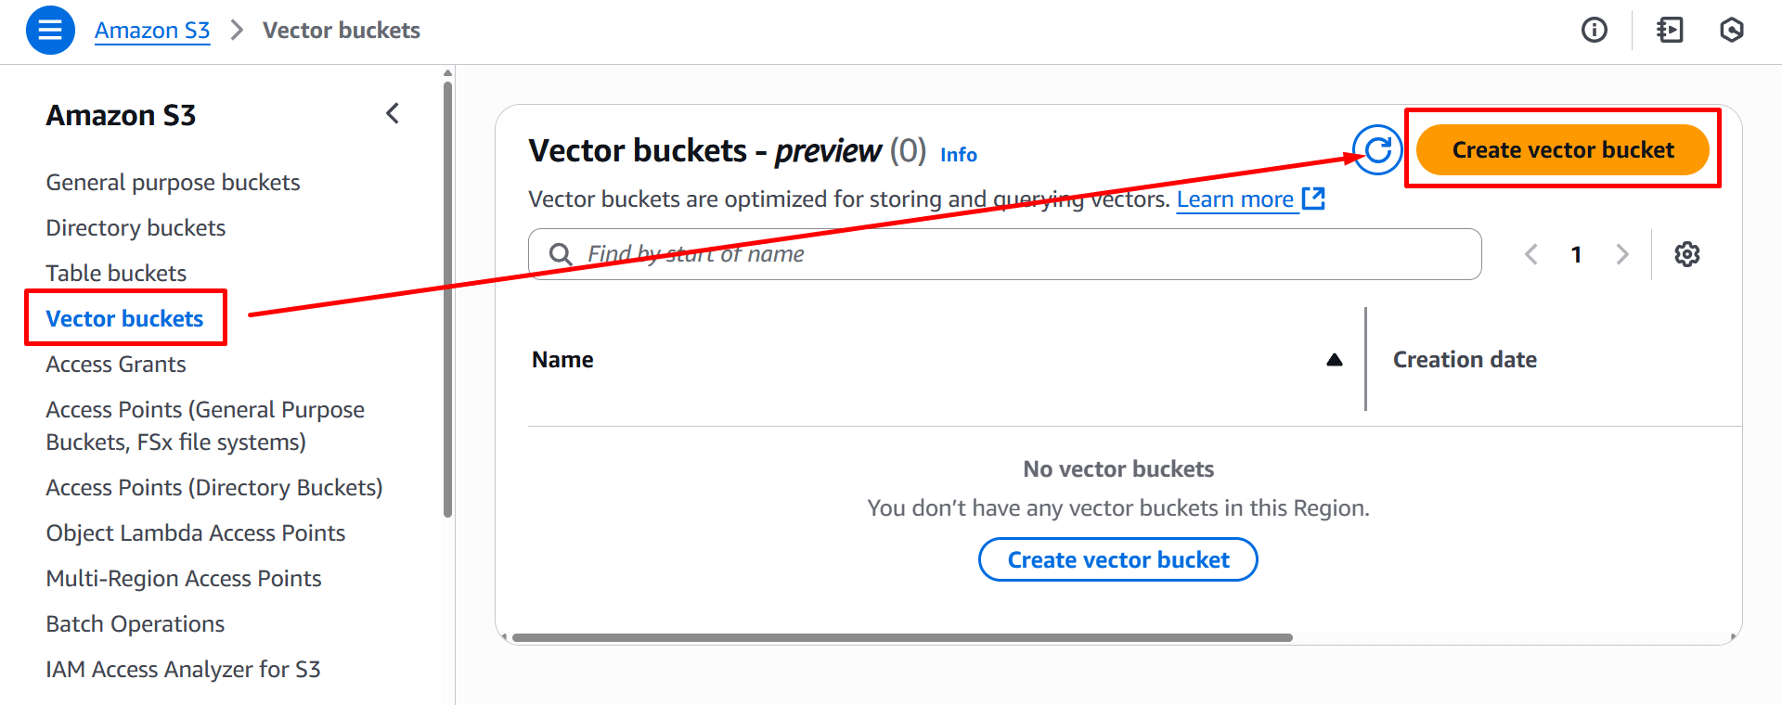Open the CloudShell-style panel icon

click(x=1670, y=31)
